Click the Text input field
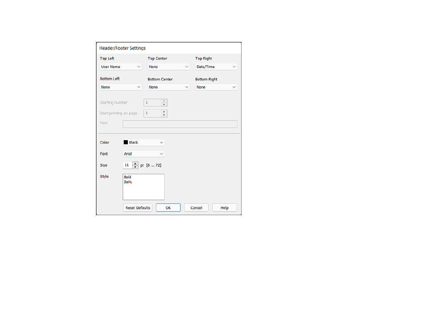Viewport: 426px width, 329px height. [x=180, y=124]
